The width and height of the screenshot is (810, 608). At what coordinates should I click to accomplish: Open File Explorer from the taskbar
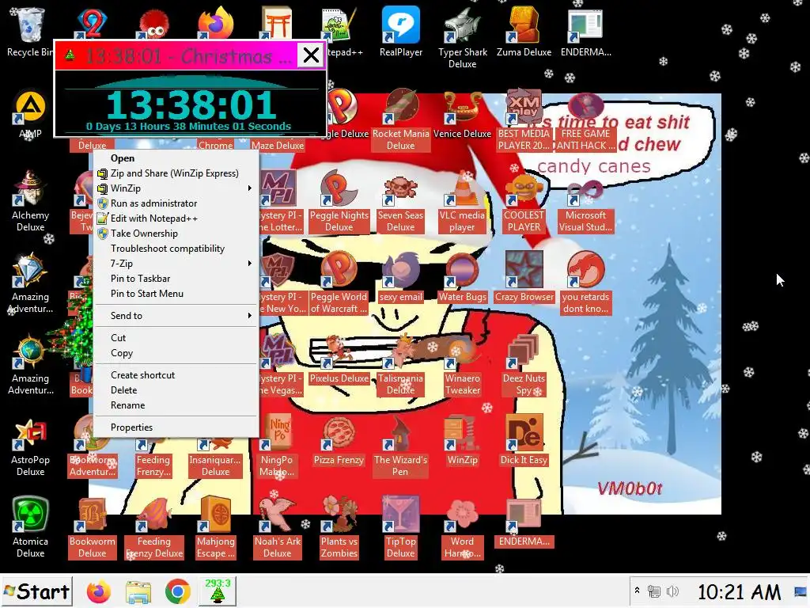click(x=138, y=591)
